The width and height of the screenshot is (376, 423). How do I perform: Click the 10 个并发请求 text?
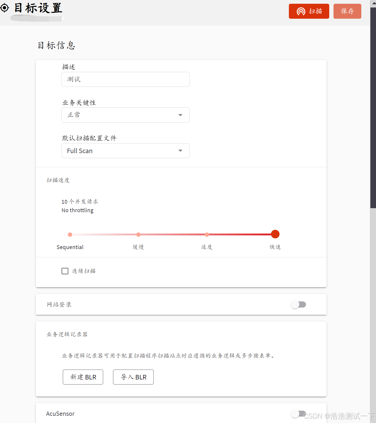pyautogui.click(x=80, y=201)
